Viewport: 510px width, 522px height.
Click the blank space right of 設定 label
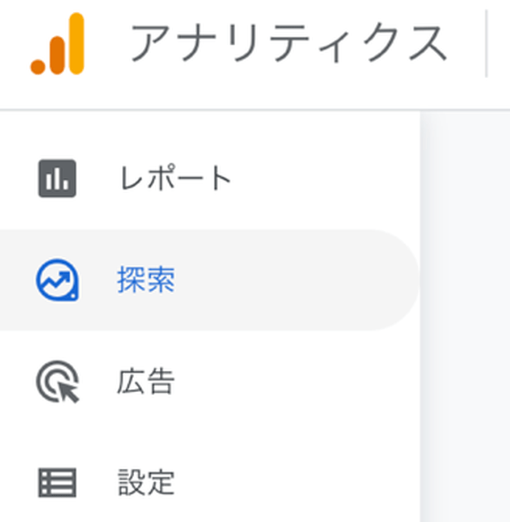[295, 483]
